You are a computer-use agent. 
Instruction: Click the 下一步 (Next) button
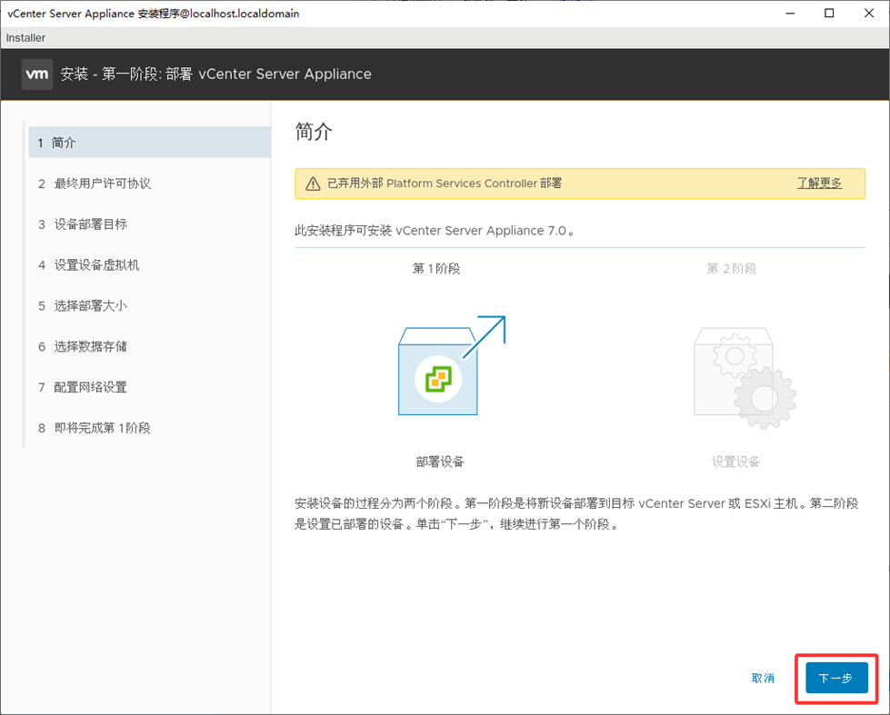coord(836,678)
